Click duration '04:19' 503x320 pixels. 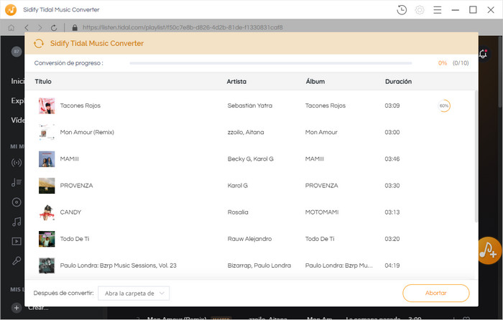click(x=392, y=265)
